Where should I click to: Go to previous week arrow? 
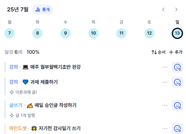pos(163,10)
